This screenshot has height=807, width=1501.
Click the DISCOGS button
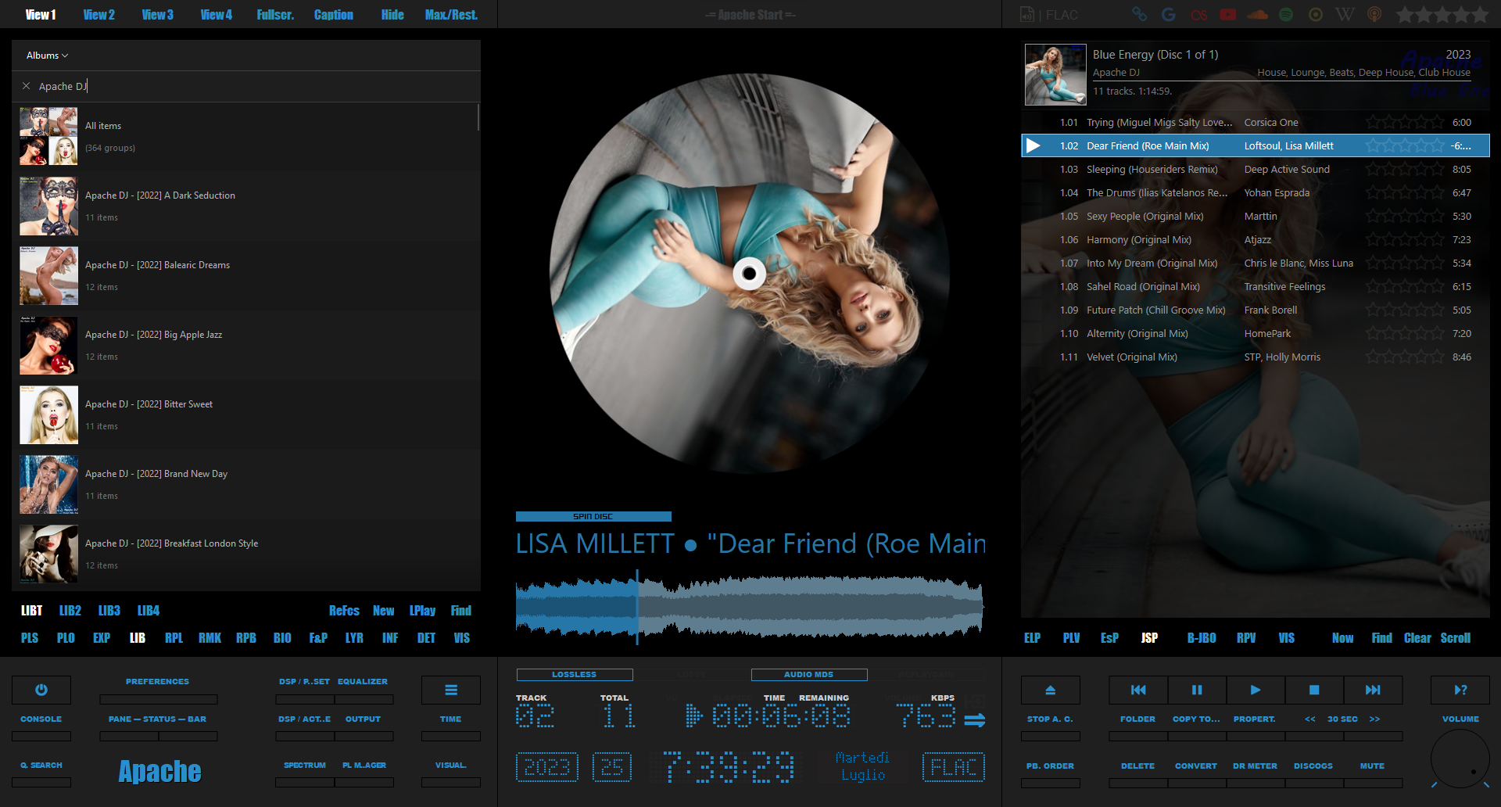(1313, 766)
